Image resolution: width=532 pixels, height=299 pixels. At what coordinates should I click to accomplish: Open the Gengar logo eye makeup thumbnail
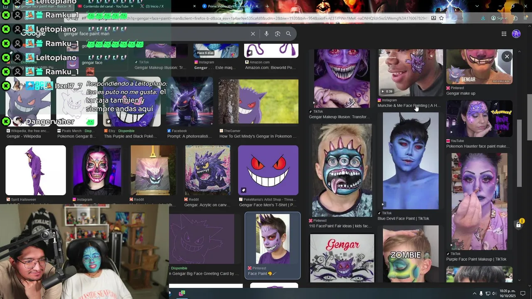pyautogui.click(x=342, y=258)
